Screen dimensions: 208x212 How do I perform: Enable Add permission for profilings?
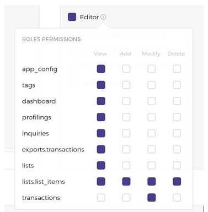tap(126, 117)
